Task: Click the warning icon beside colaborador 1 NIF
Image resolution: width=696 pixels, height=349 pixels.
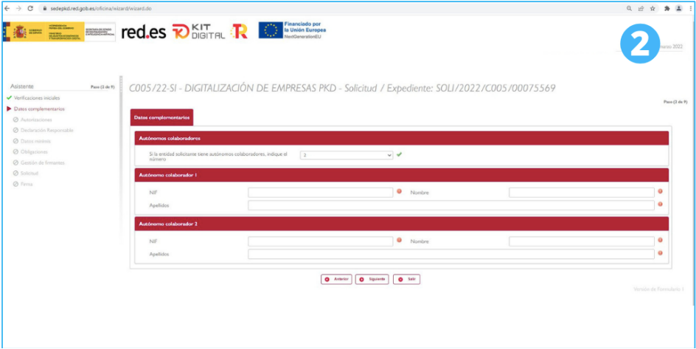Action: point(399,191)
